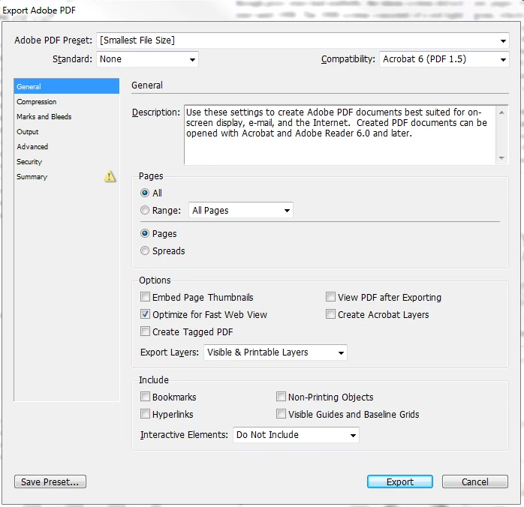
Task: Enable Visible Guides and Baseline Grids
Action: click(281, 414)
